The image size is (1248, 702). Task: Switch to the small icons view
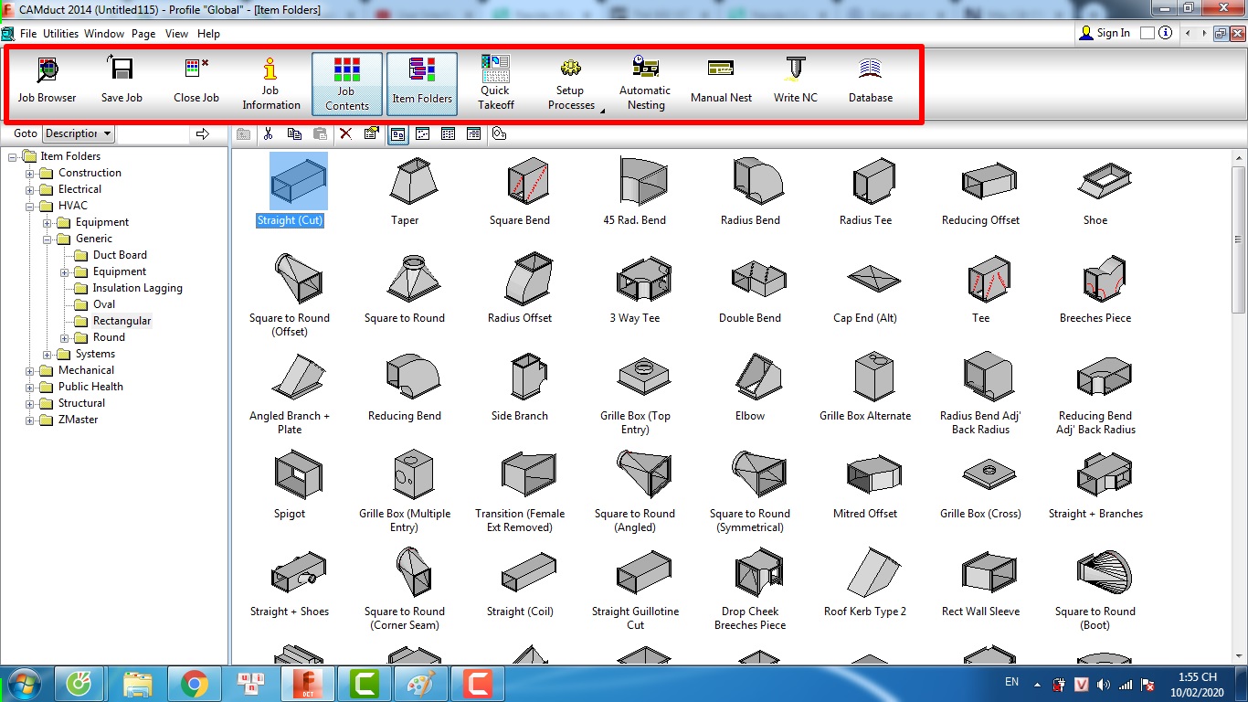tap(422, 133)
